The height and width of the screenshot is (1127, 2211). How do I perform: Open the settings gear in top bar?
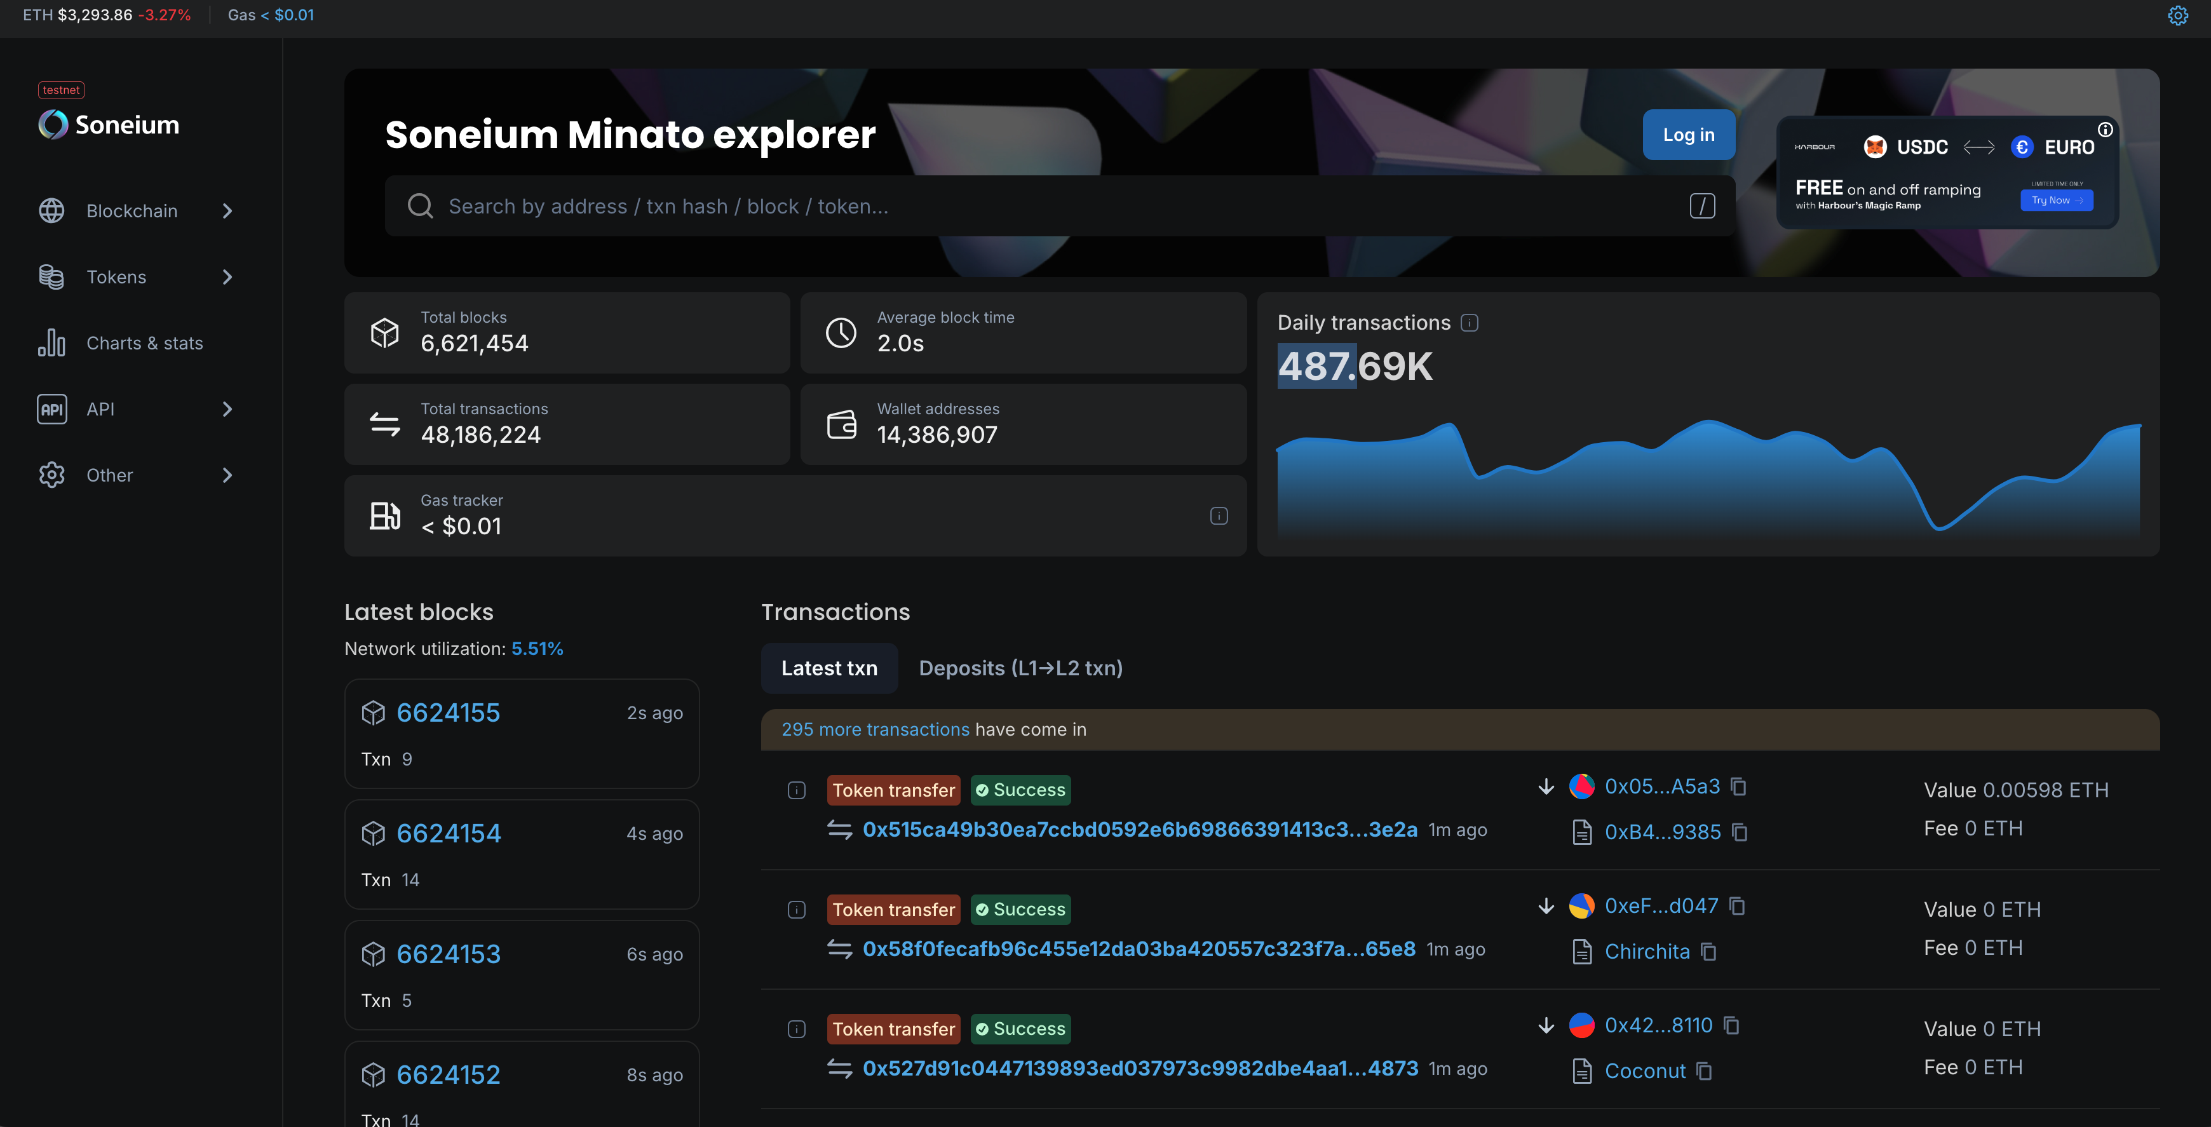[x=2177, y=15]
